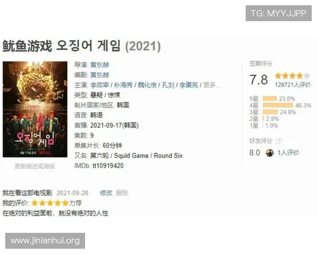Open the 129721人评价 ratings link
317x254 pixels.
293,85
